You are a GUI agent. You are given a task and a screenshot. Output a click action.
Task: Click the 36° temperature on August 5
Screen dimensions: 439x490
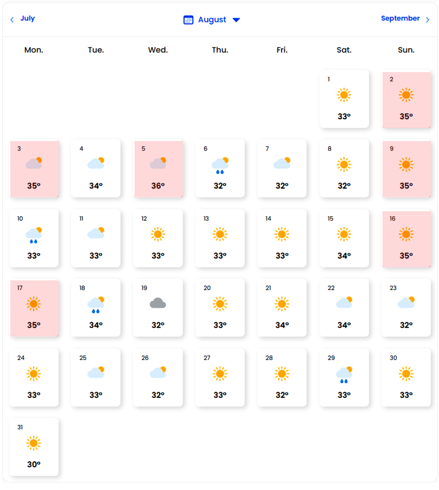158,186
